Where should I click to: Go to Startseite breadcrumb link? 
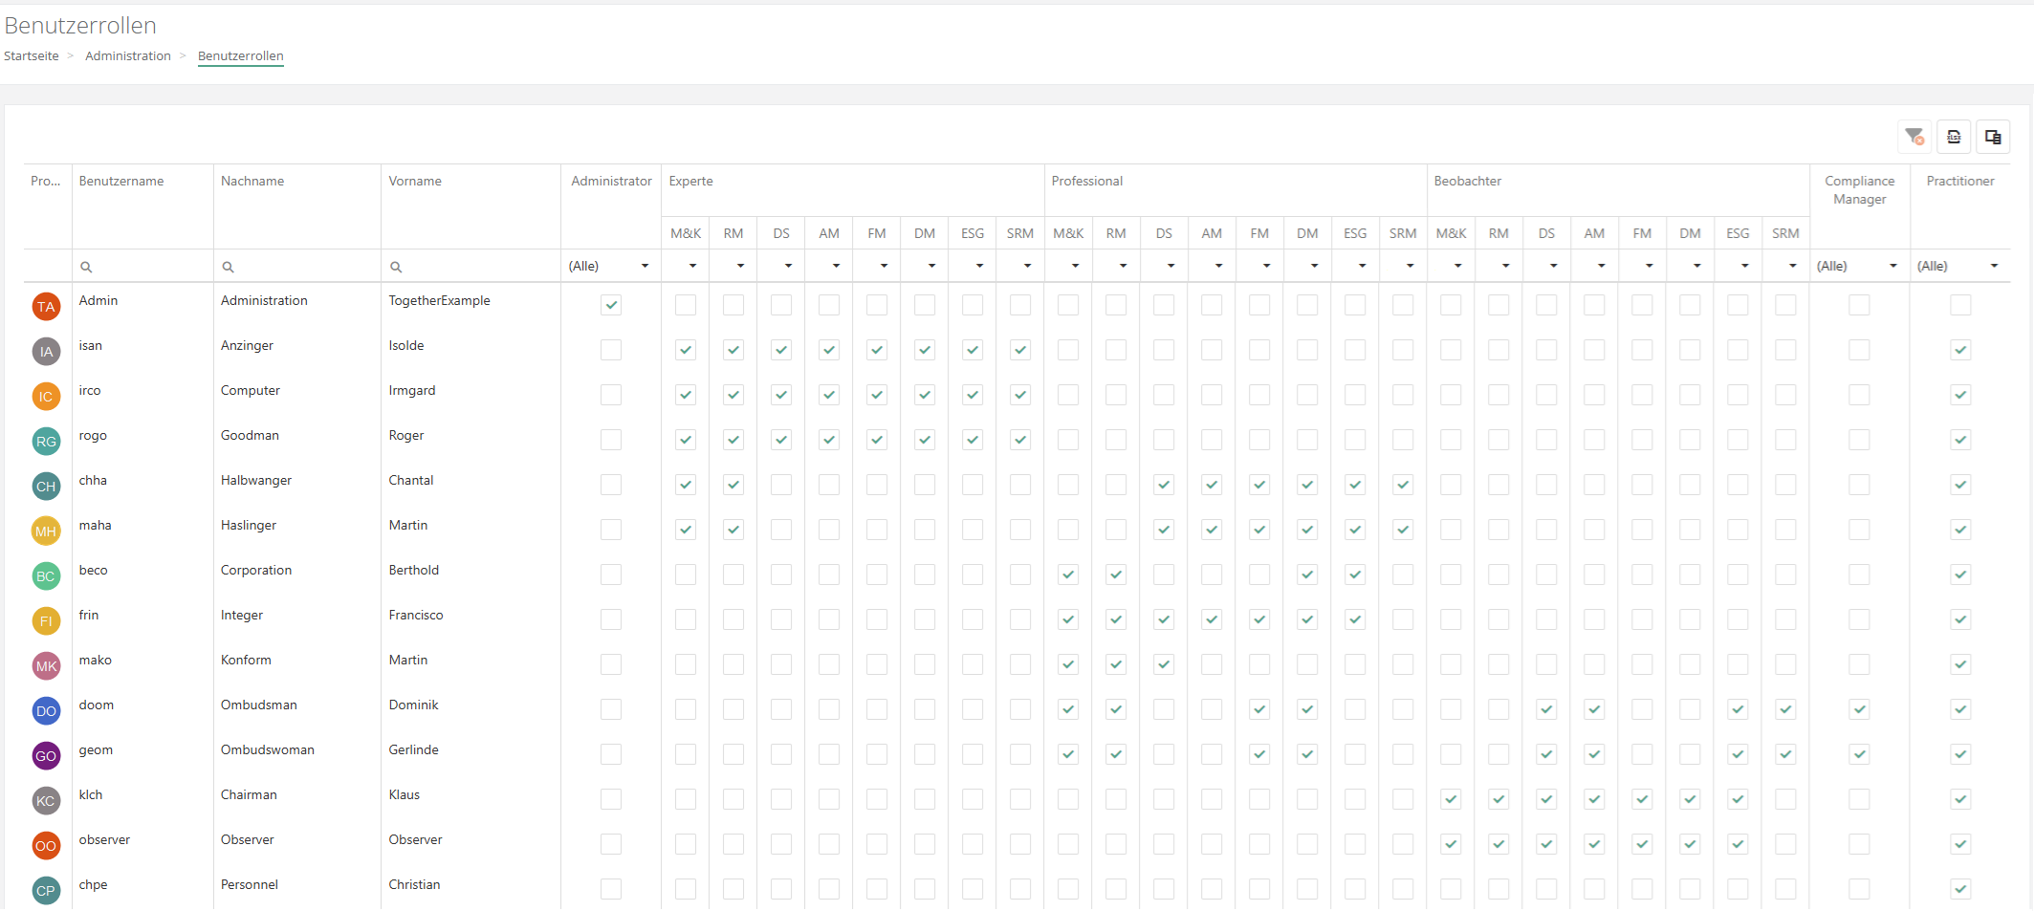[32, 56]
